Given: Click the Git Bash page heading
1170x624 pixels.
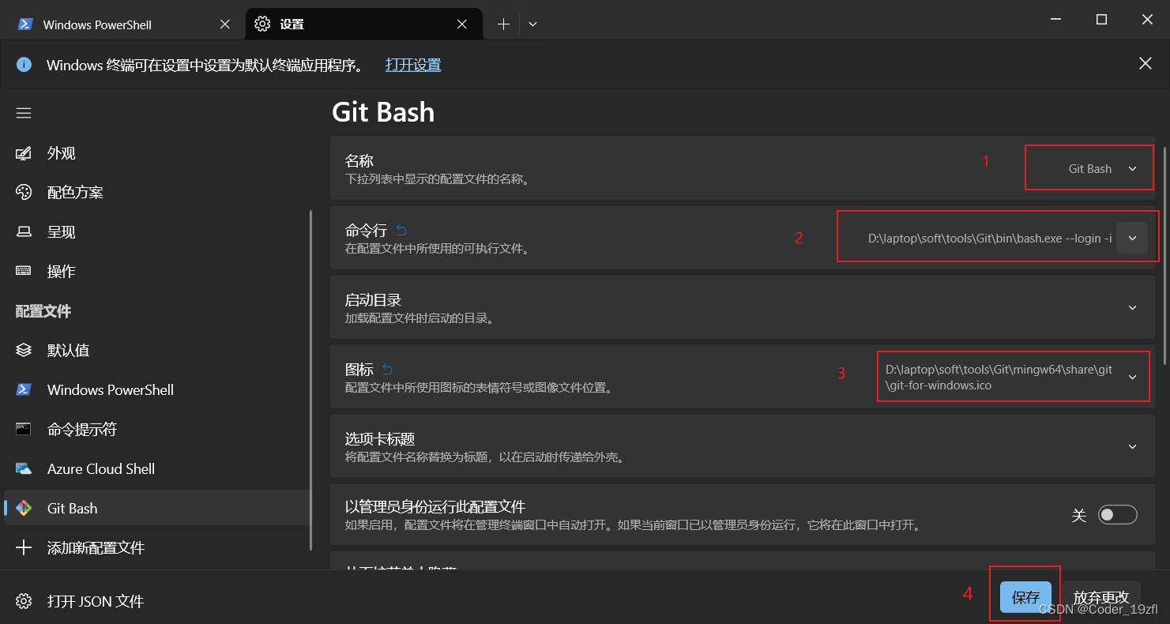Looking at the screenshot, I should (x=383, y=112).
